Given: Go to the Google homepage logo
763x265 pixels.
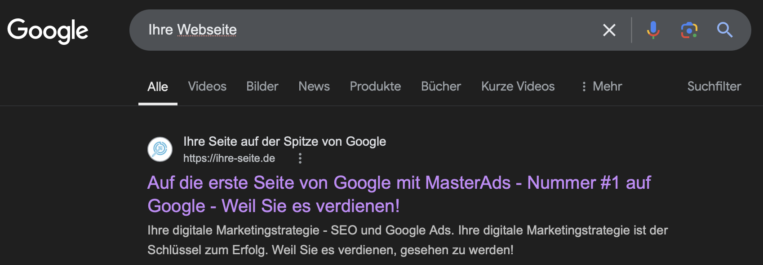Looking at the screenshot, I should [x=48, y=30].
